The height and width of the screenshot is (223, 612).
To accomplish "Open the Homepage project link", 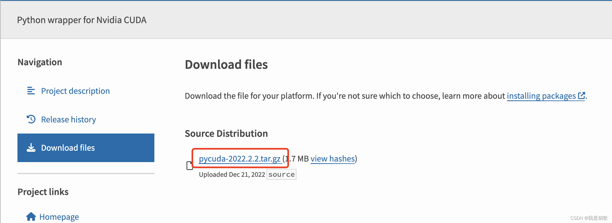I will click(x=53, y=217).
